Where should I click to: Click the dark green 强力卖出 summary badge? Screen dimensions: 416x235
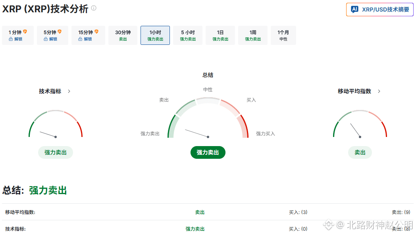208,152
